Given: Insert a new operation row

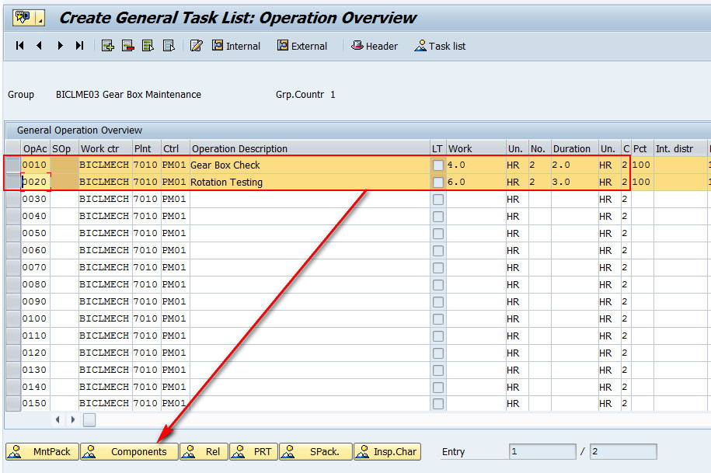Looking at the screenshot, I should pyautogui.click(x=107, y=46).
